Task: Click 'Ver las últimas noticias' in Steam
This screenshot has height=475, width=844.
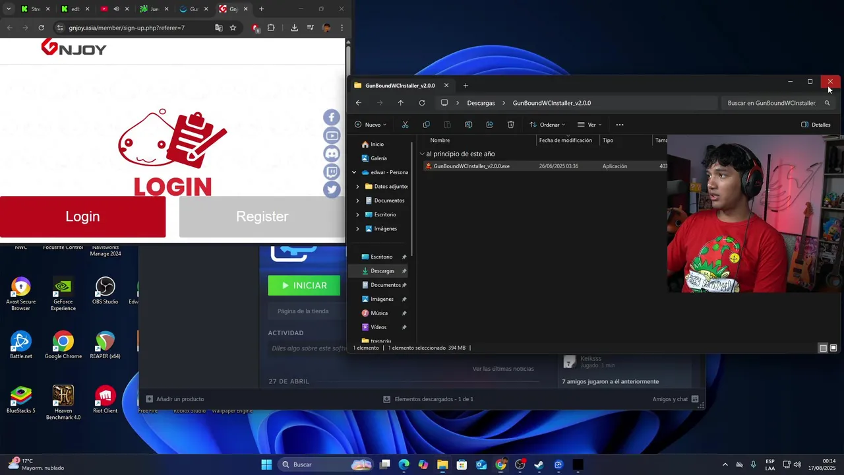Action: (503, 369)
